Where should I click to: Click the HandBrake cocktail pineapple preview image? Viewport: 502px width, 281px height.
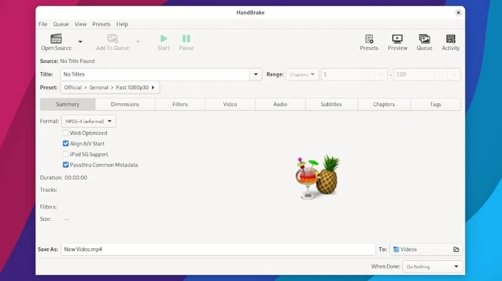(317, 177)
